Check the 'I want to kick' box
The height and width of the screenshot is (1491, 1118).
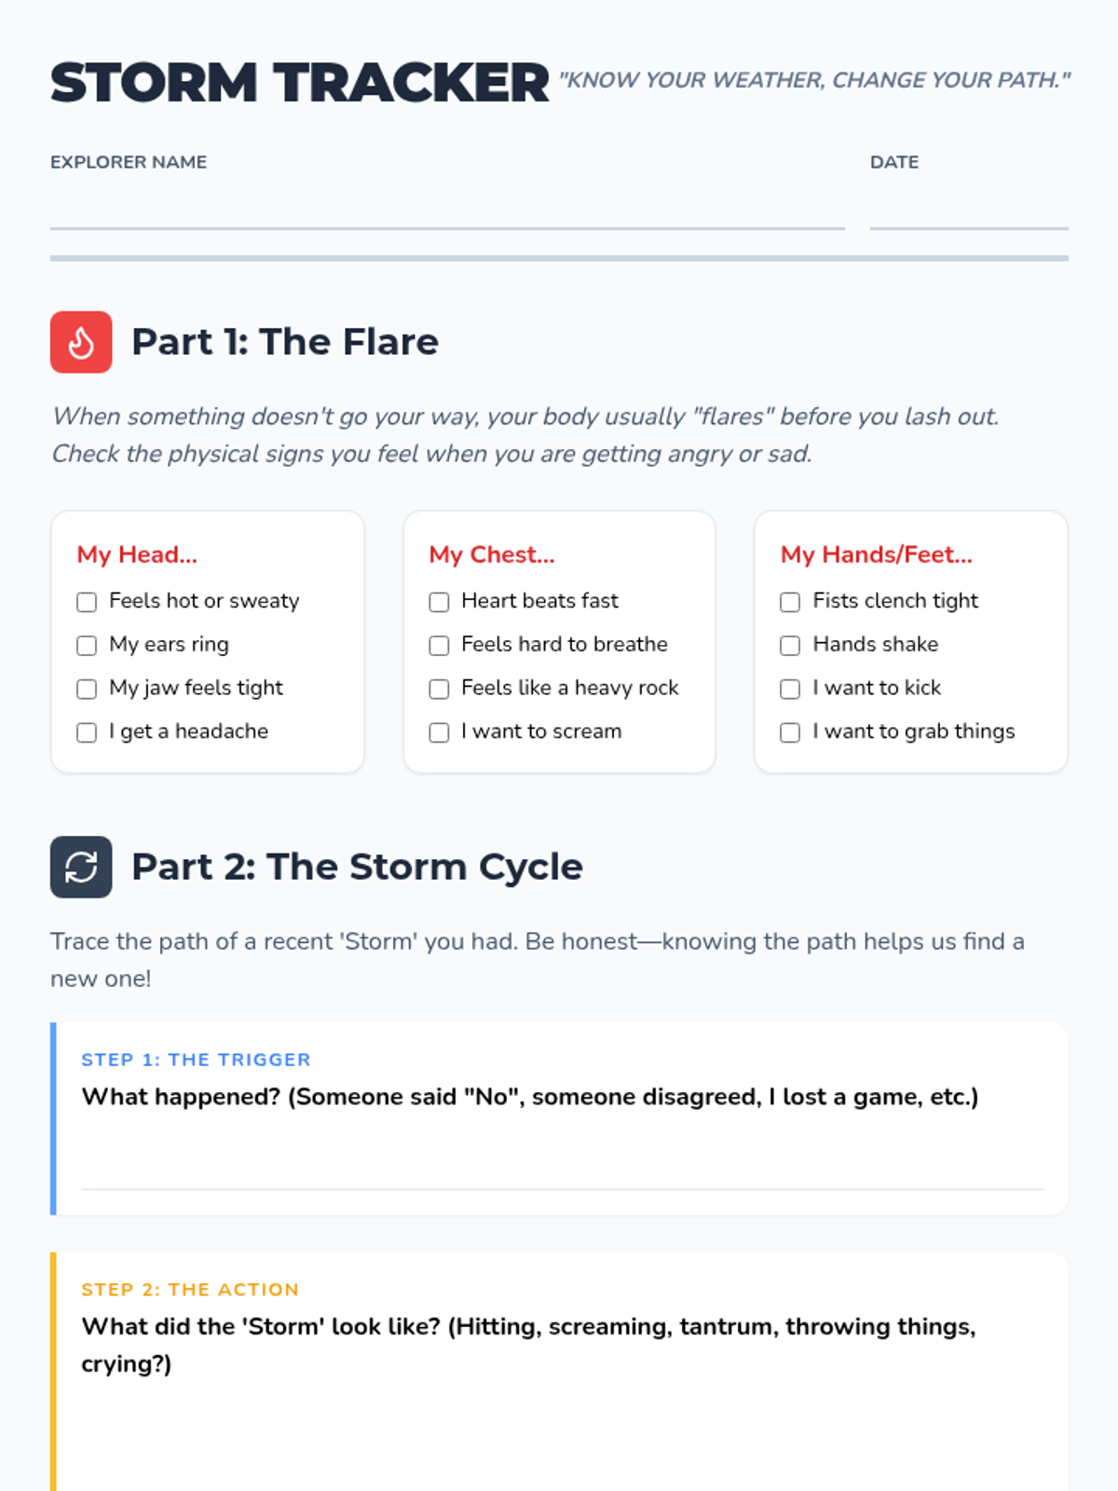790,689
